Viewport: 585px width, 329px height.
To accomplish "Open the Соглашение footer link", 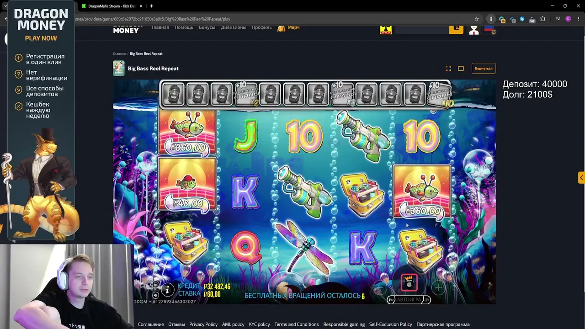I will point(151,324).
